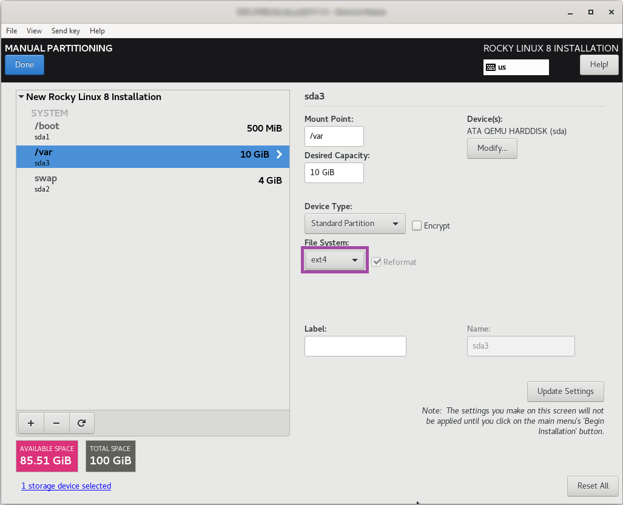The image size is (623, 505).
Task: Open the File menu
Action: click(x=12, y=31)
